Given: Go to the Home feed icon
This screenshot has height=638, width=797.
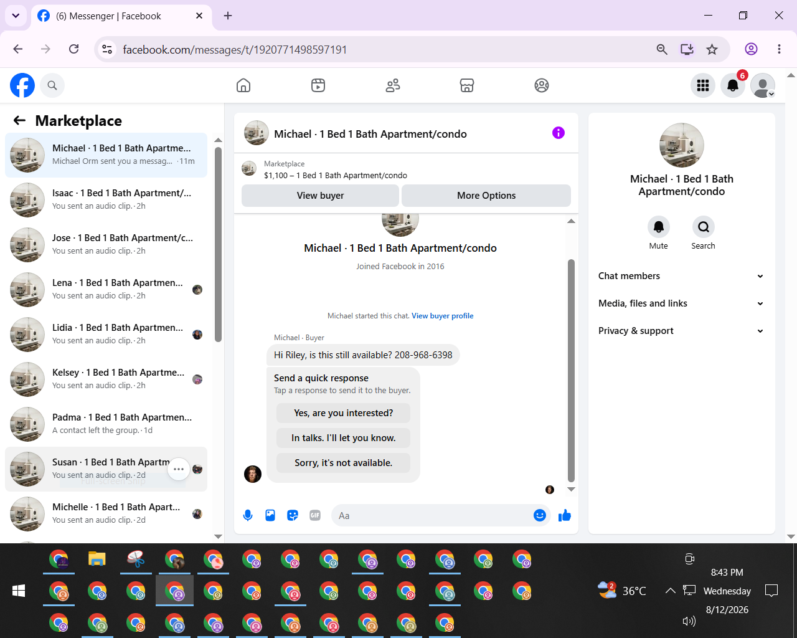Looking at the screenshot, I should tap(243, 85).
